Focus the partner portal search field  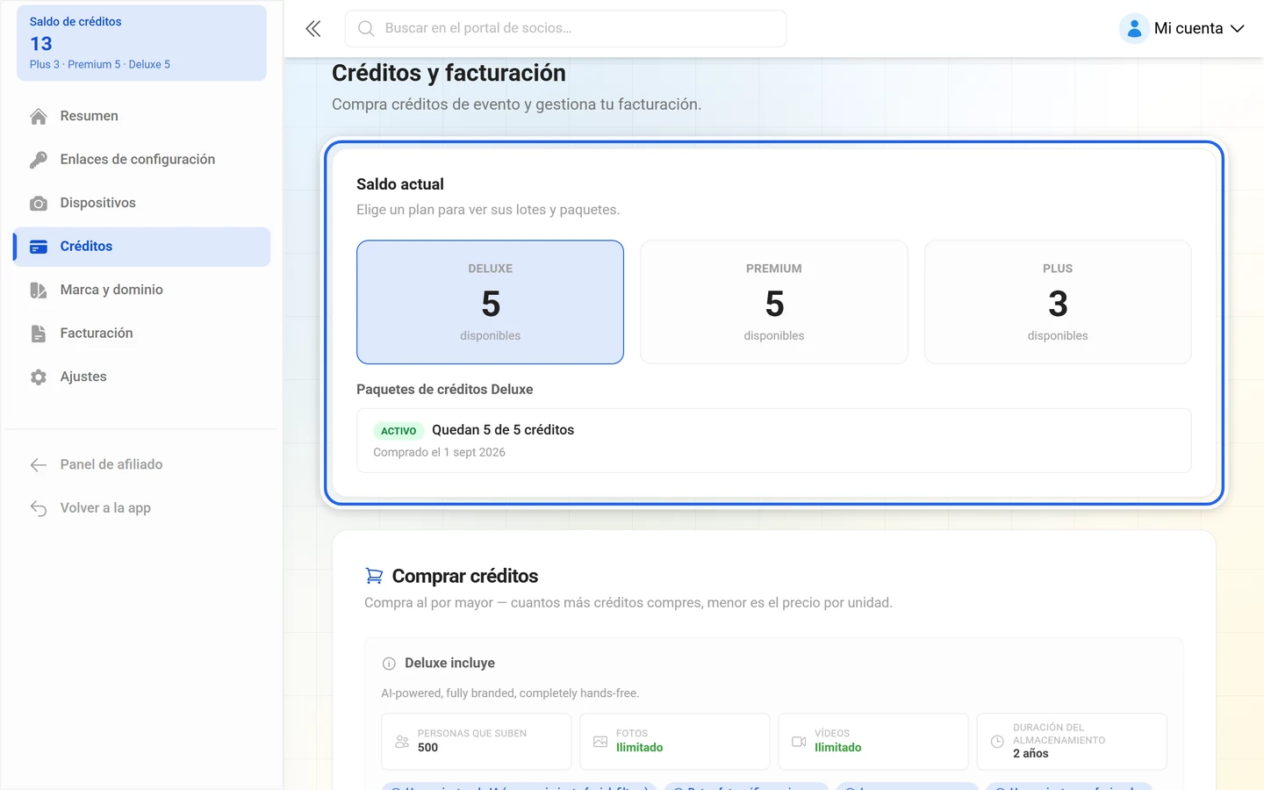pos(565,29)
